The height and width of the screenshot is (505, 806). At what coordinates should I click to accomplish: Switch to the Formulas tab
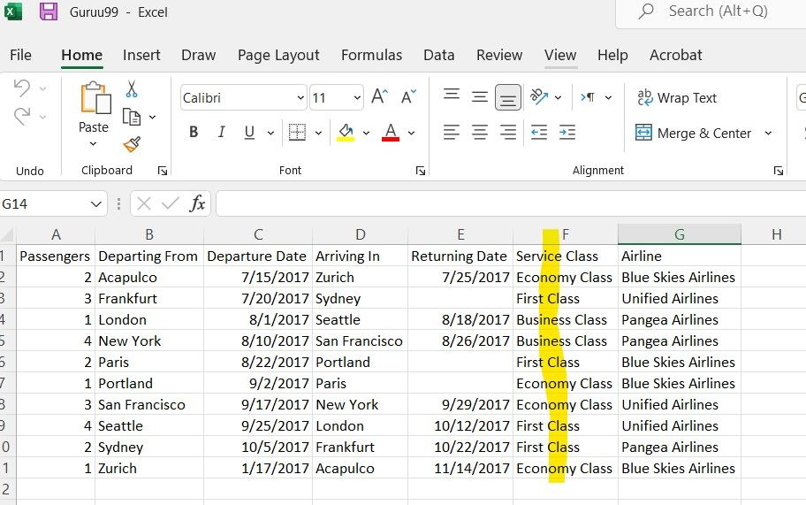[x=372, y=55]
